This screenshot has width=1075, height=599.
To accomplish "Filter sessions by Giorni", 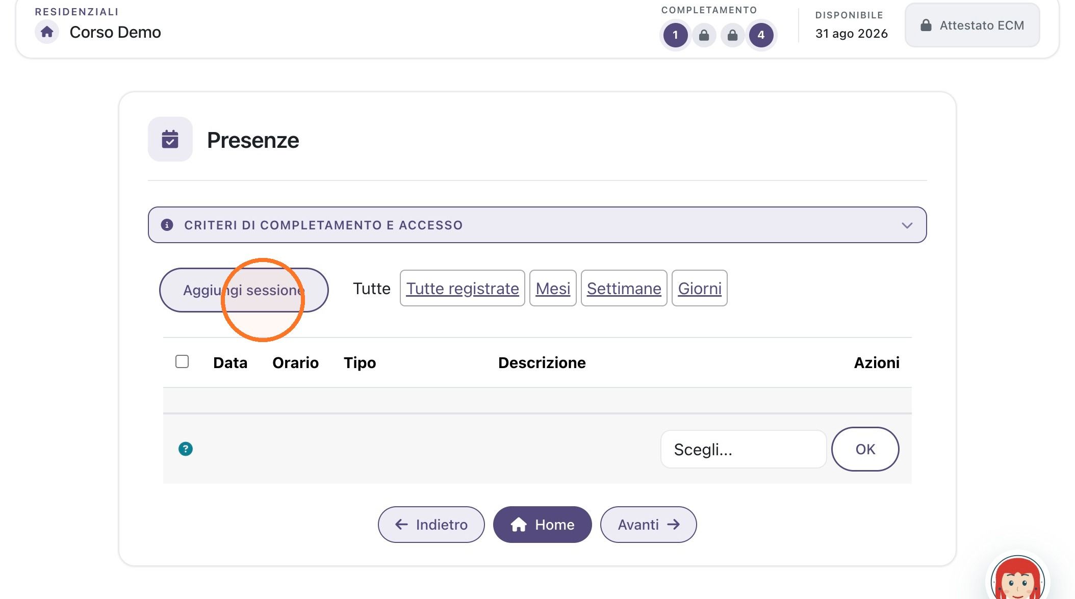I will [x=700, y=289].
